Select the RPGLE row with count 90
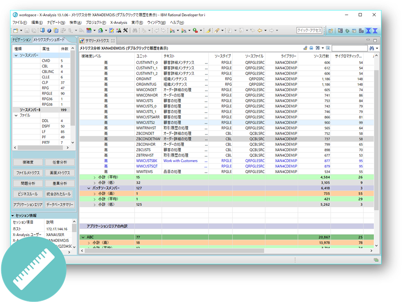The width and height of the screenshot is (402, 302). [x=41, y=93]
